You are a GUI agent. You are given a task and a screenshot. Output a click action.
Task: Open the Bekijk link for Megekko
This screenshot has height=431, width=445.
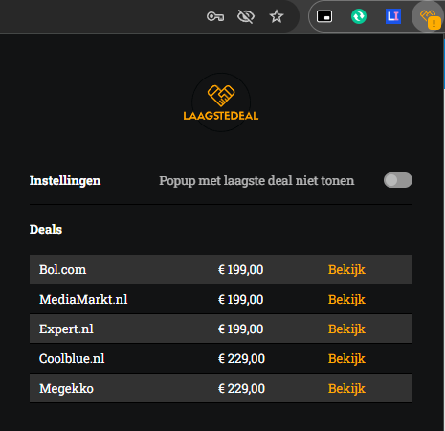pyautogui.click(x=346, y=389)
